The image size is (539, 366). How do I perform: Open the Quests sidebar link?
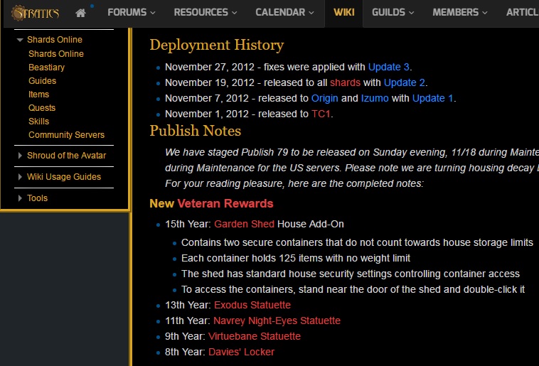coord(42,108)
